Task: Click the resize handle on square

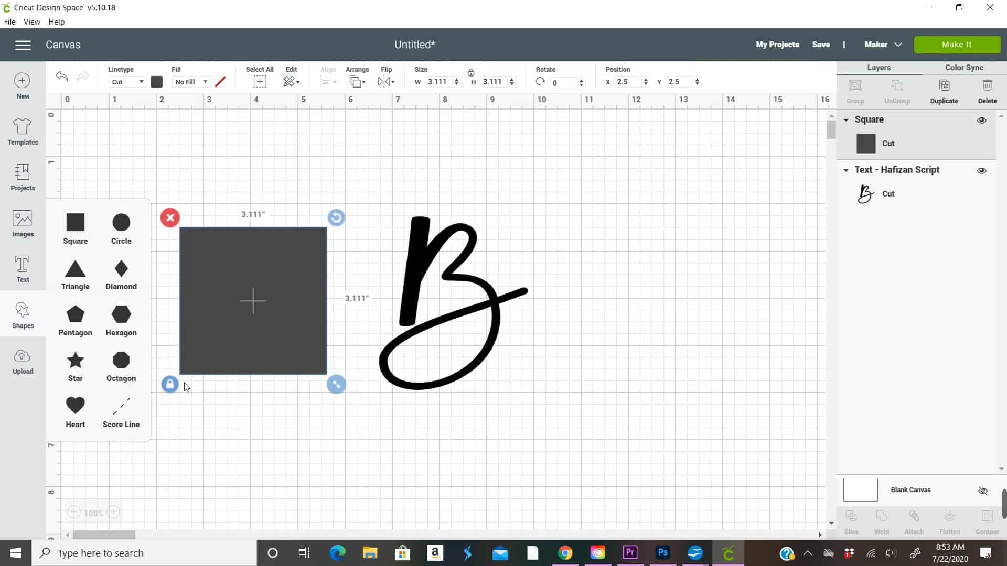Action: coord(336,384)
